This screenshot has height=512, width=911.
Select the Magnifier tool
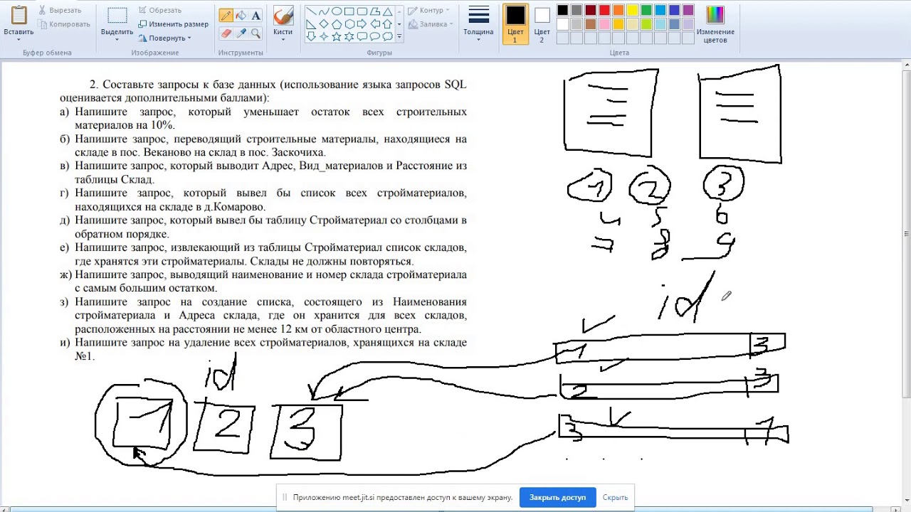tap(256, 33)
